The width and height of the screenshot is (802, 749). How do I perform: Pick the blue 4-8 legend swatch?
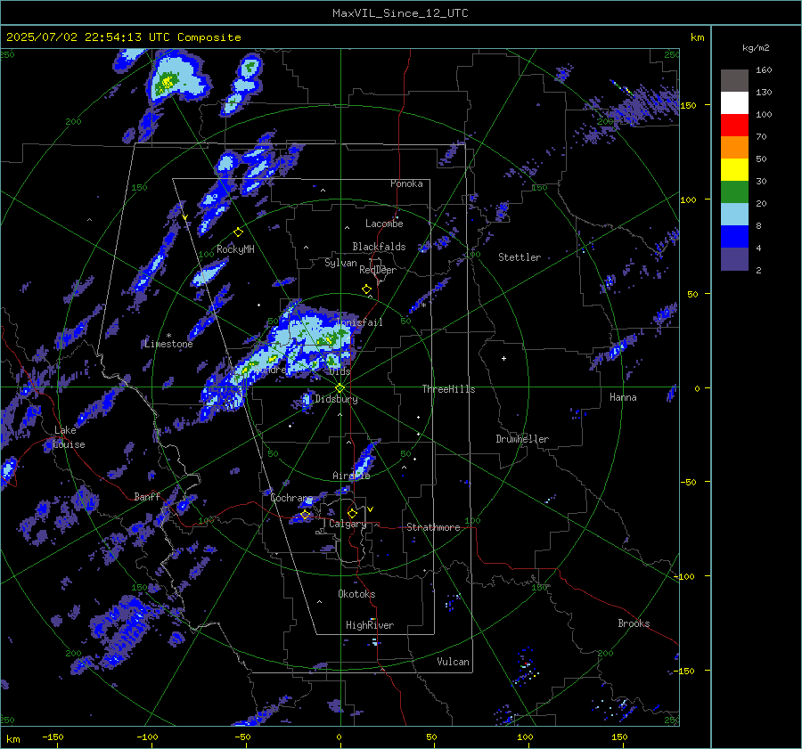coord(734,237)
